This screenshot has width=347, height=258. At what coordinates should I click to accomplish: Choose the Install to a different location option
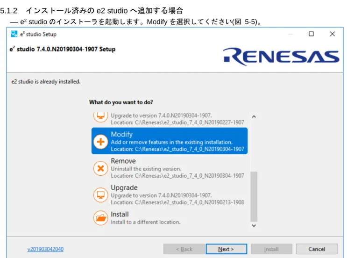point(170,218)
